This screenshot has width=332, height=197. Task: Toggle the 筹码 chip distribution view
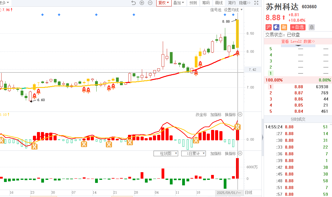point(206,3)
